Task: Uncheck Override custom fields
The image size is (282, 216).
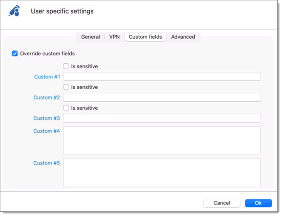Action: [x=15, y=54]
